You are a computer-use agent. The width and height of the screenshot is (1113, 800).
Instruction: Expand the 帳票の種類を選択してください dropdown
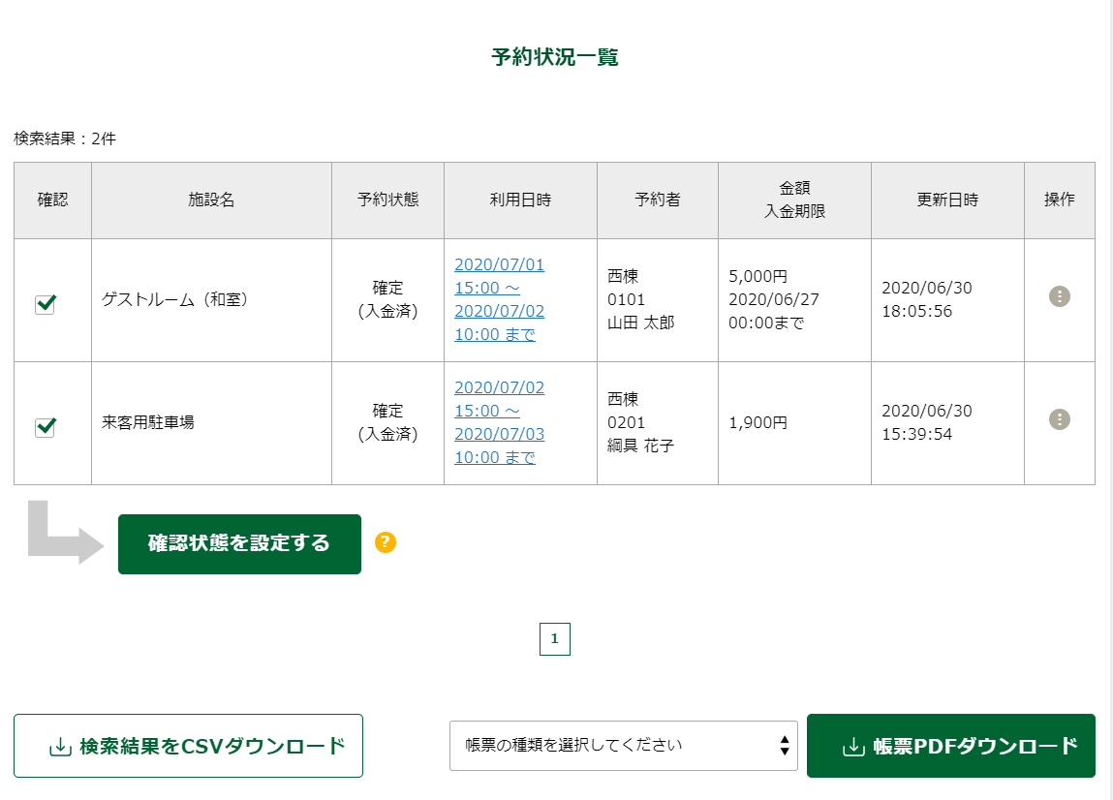623,746
